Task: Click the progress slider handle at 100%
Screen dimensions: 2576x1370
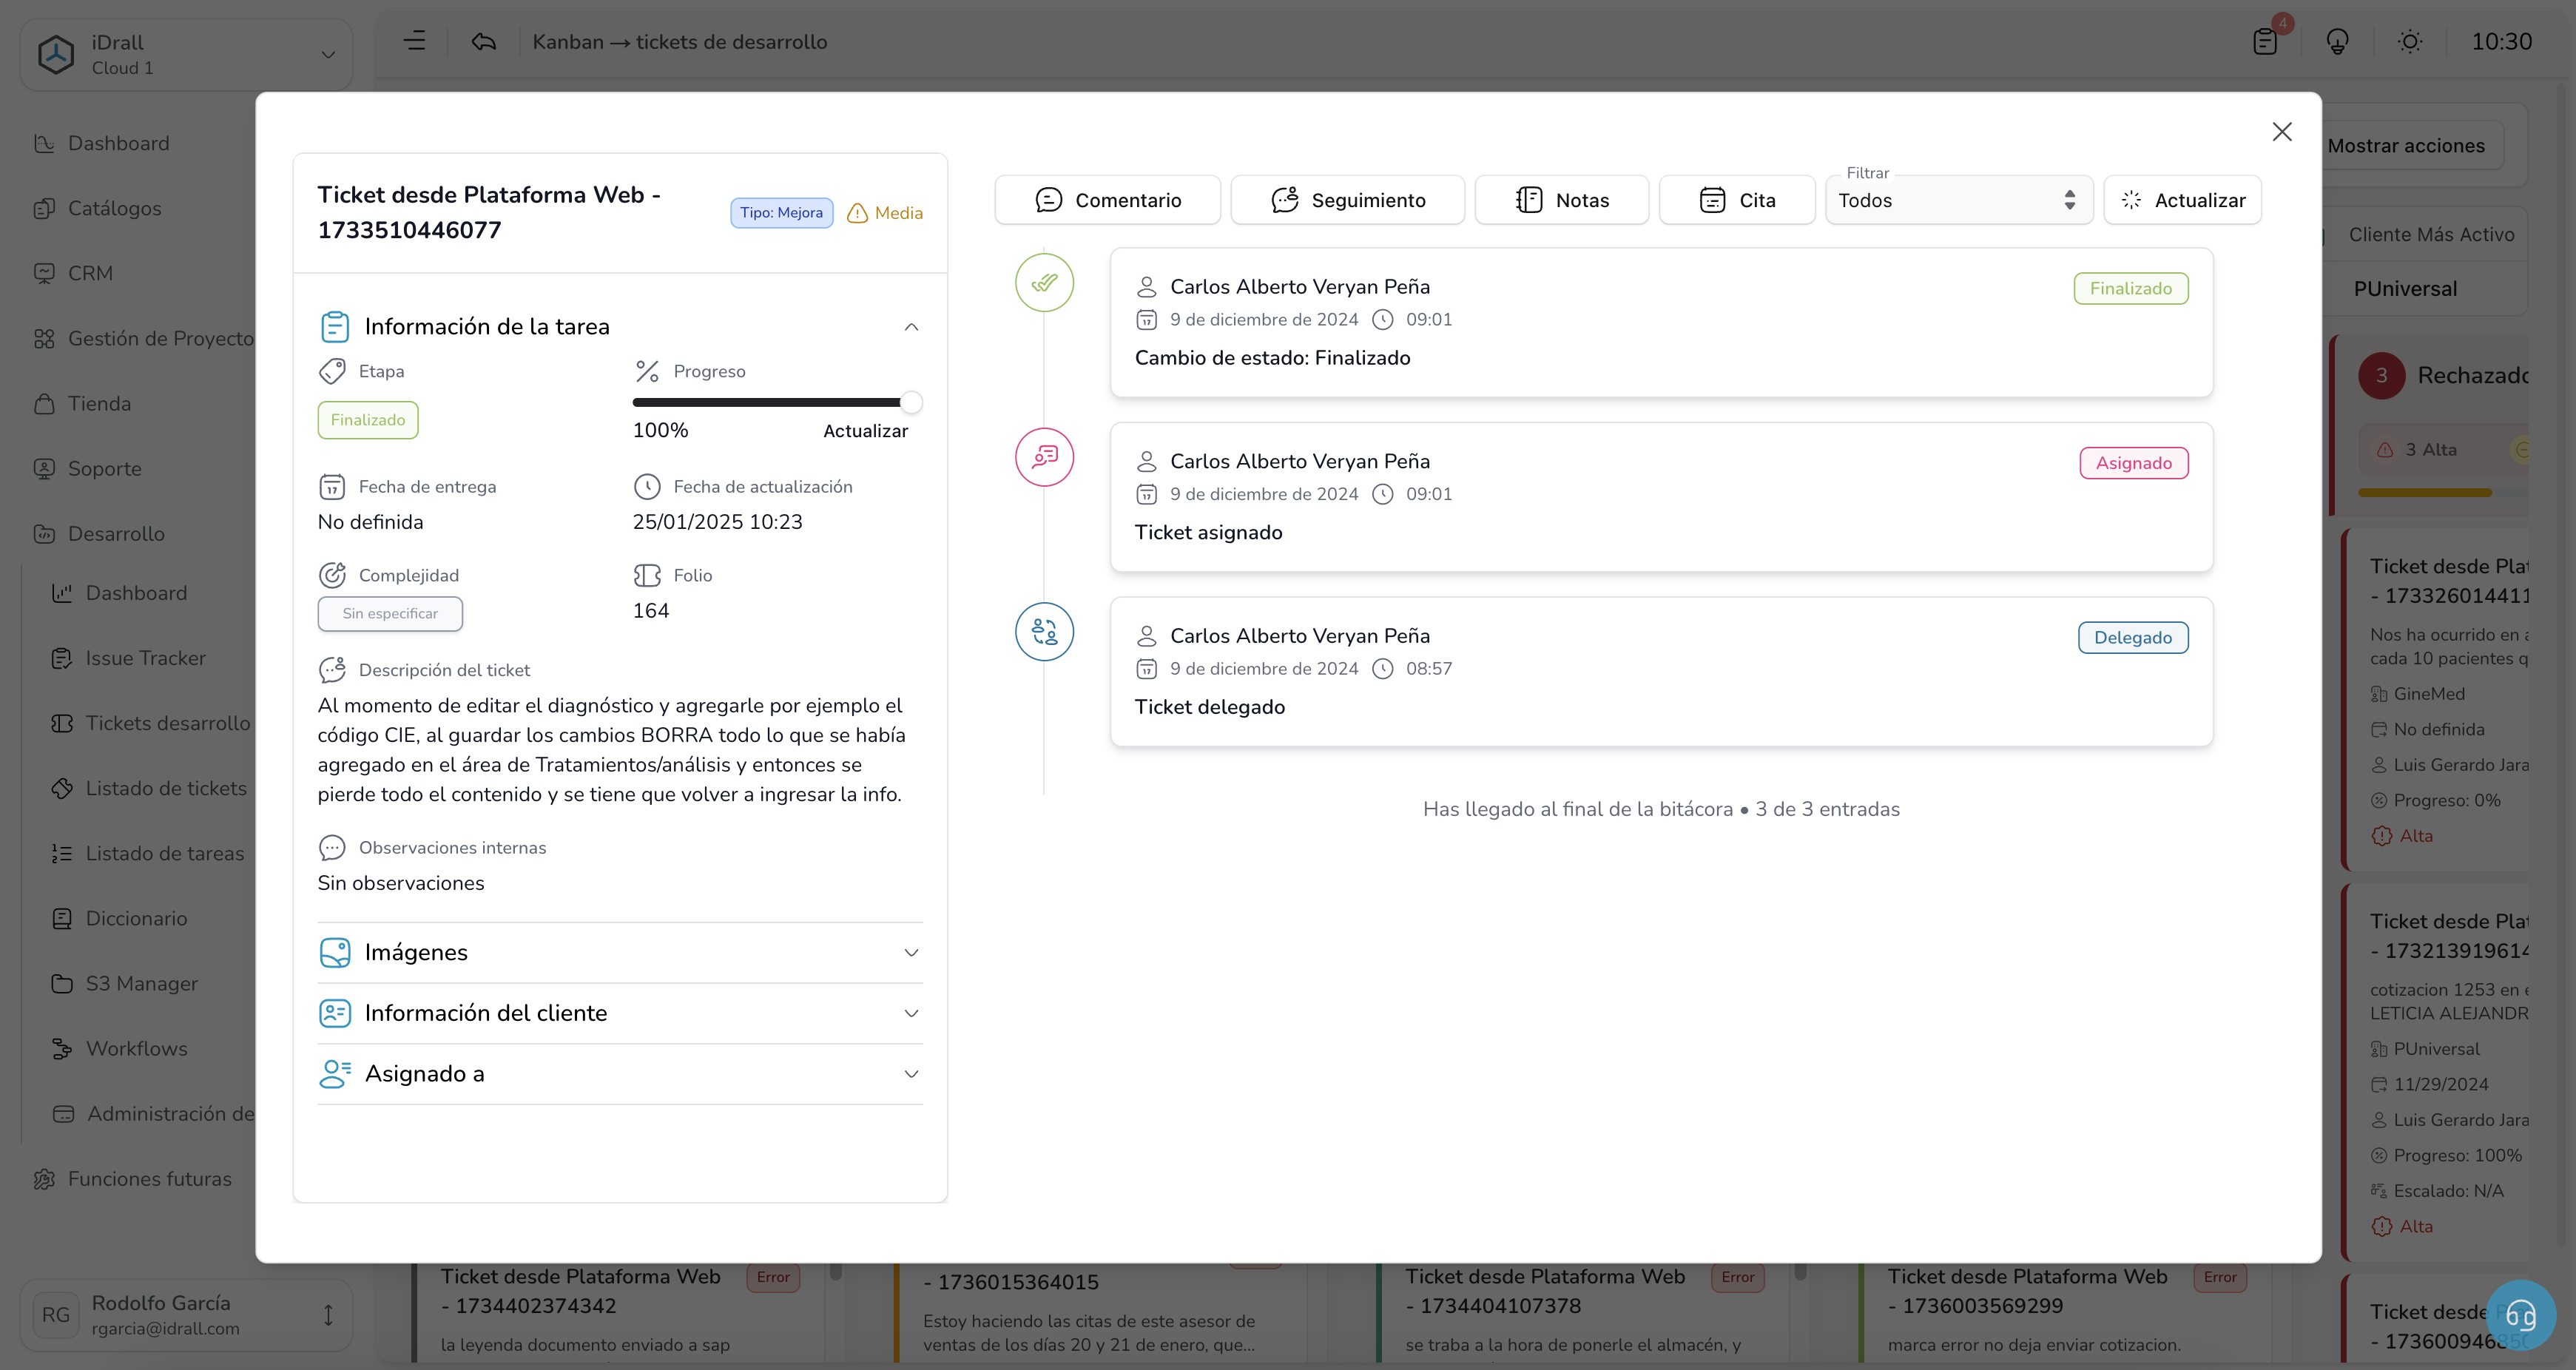Action: click(x=910, y=402)
